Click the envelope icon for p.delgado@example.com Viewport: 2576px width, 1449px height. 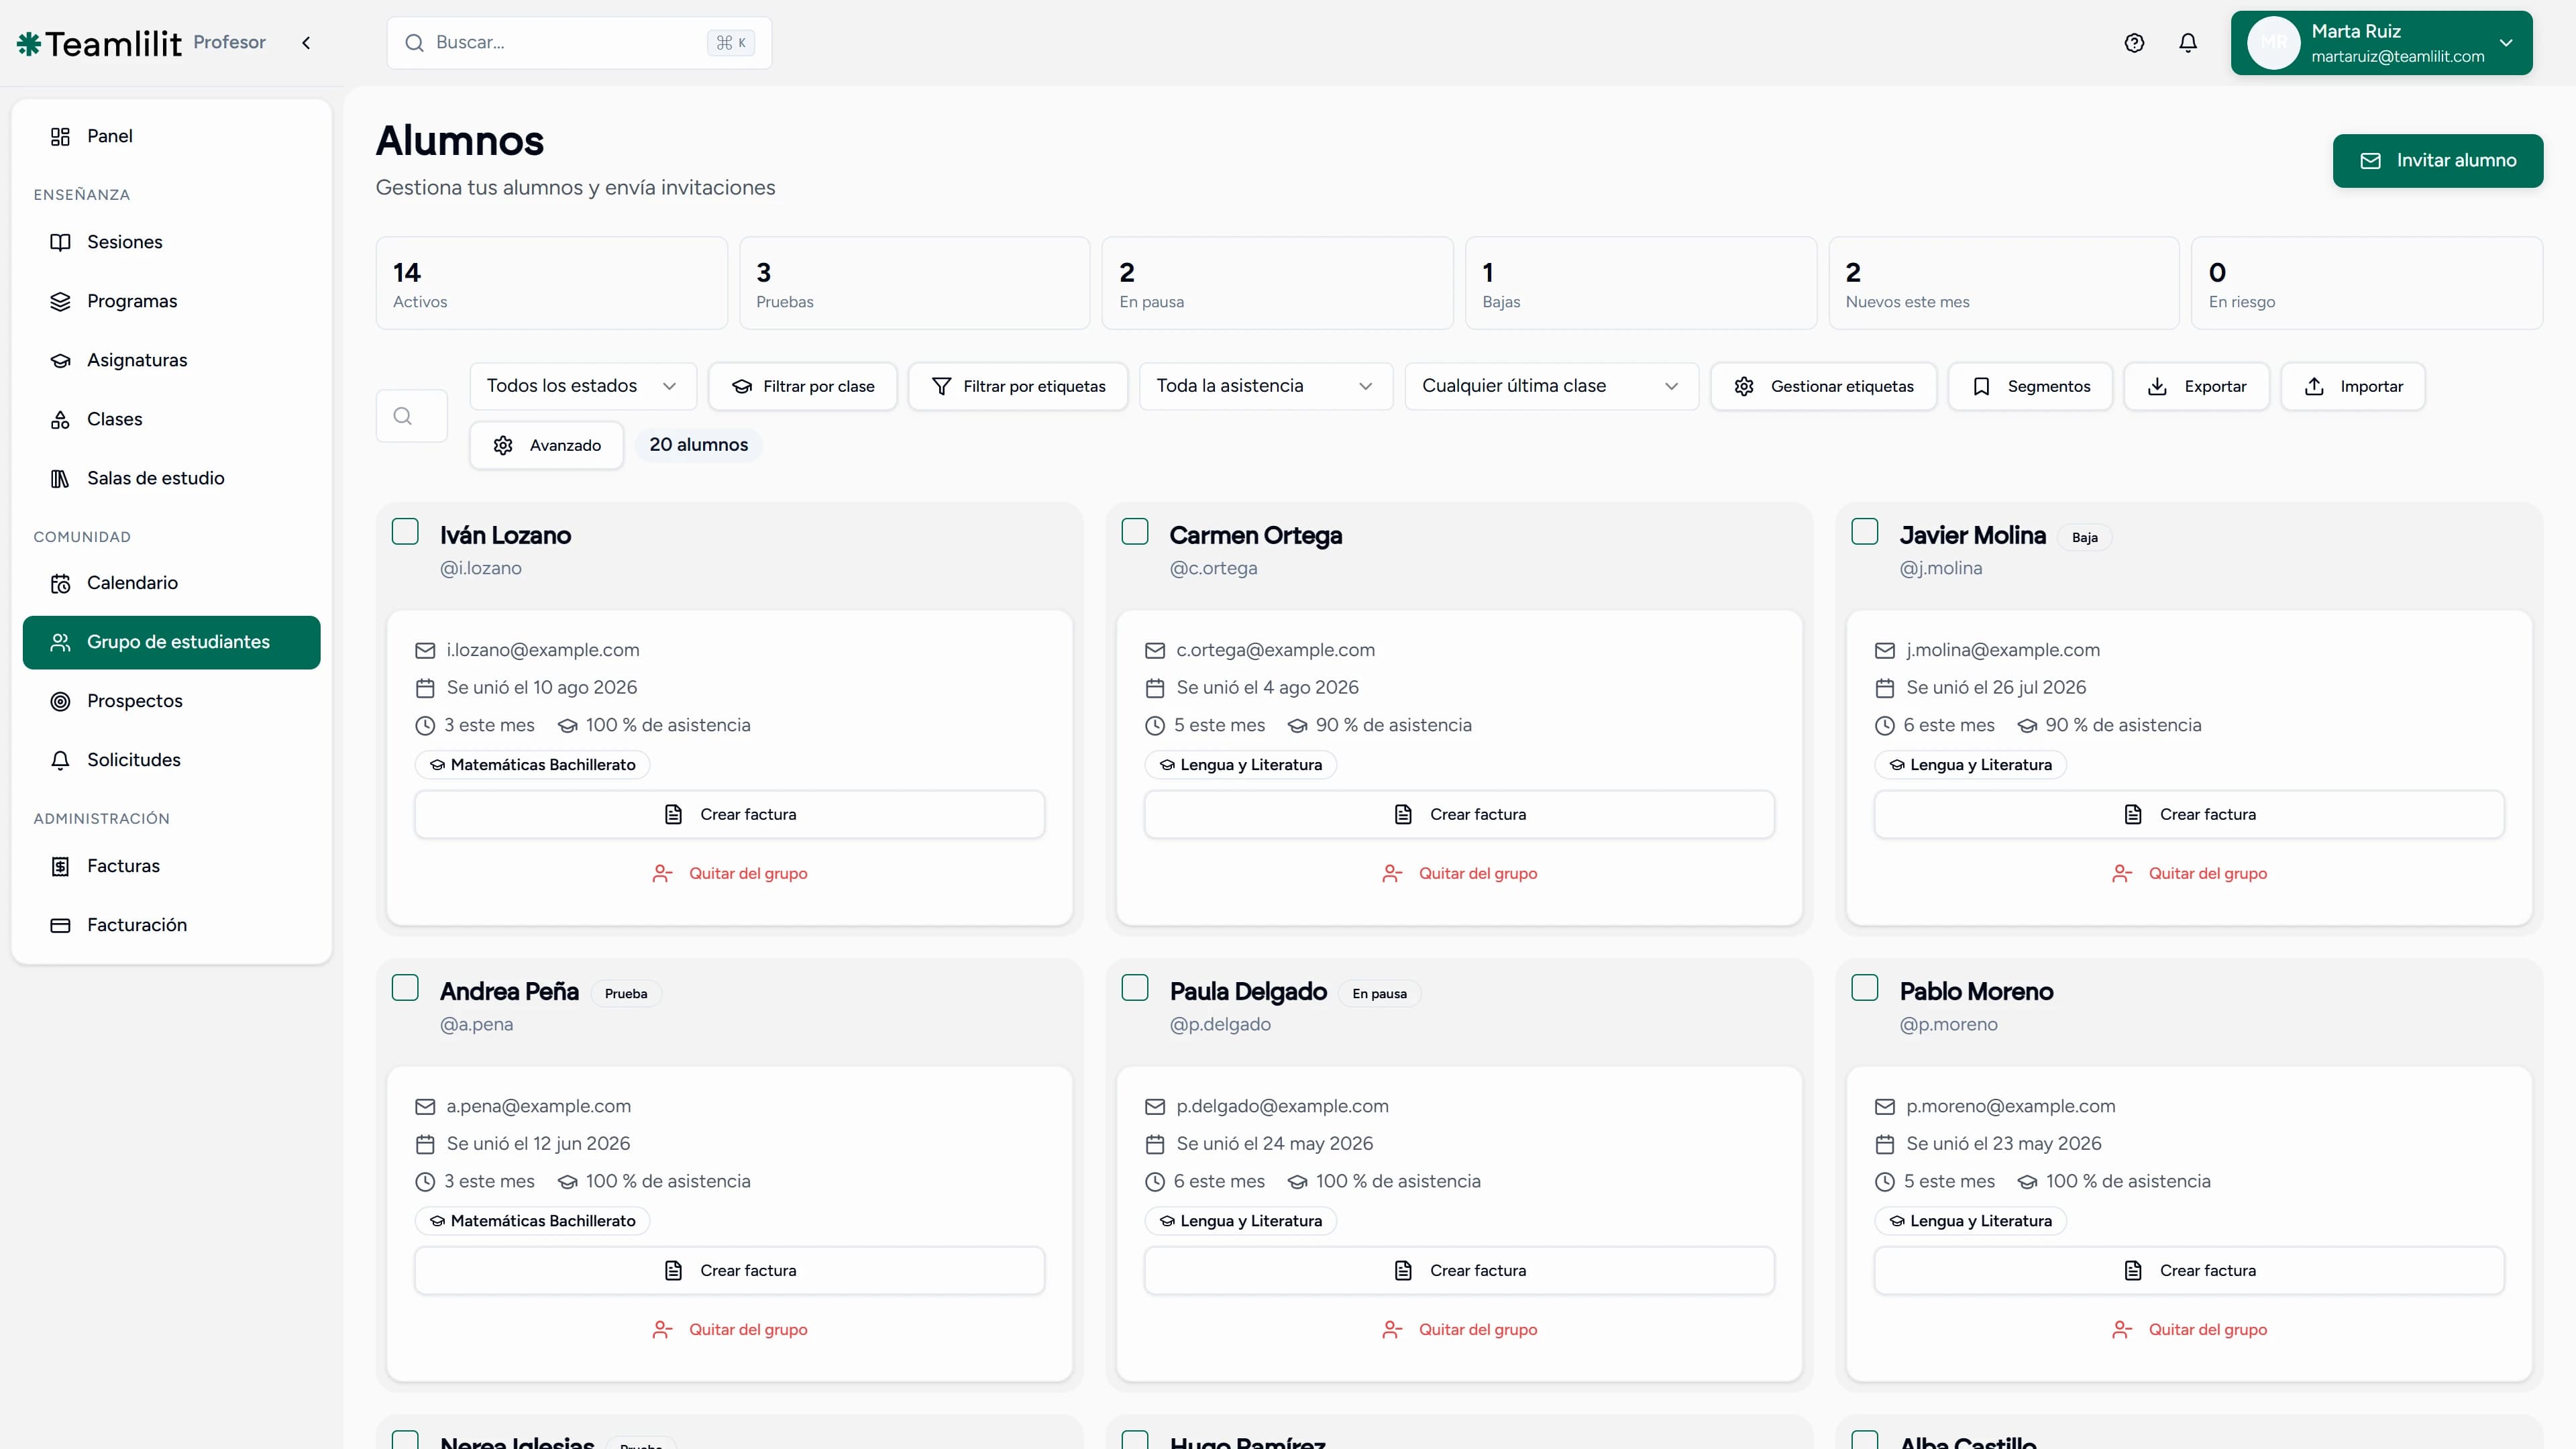click(1155, 1106)
